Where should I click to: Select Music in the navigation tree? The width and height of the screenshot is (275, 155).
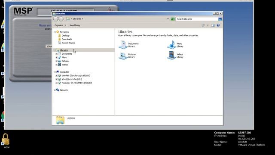pos(64,57)
